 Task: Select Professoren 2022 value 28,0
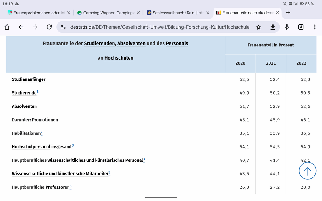tap(305, 187)
